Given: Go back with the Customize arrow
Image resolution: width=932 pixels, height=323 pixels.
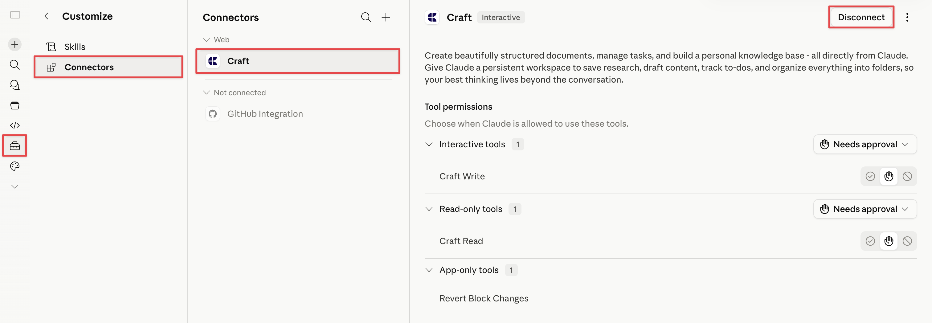Looking at the screenshot, I should [48, 16].
